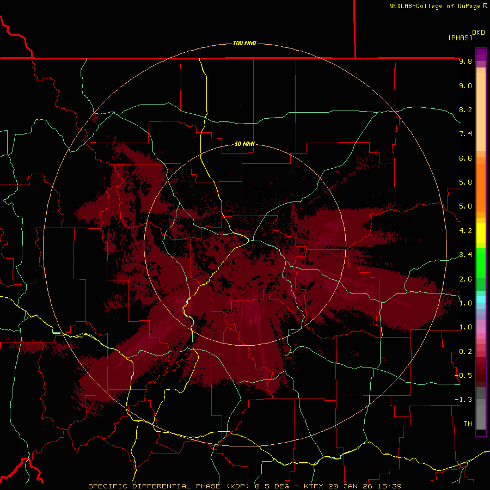The width and height of the screenshot is (490, 490).
Task: Click the purple top segment of color bar
Action: 481,54
